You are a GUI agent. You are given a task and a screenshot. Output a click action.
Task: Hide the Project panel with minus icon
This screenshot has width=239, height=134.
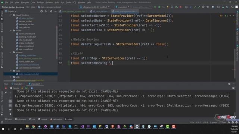coord(55,11)
